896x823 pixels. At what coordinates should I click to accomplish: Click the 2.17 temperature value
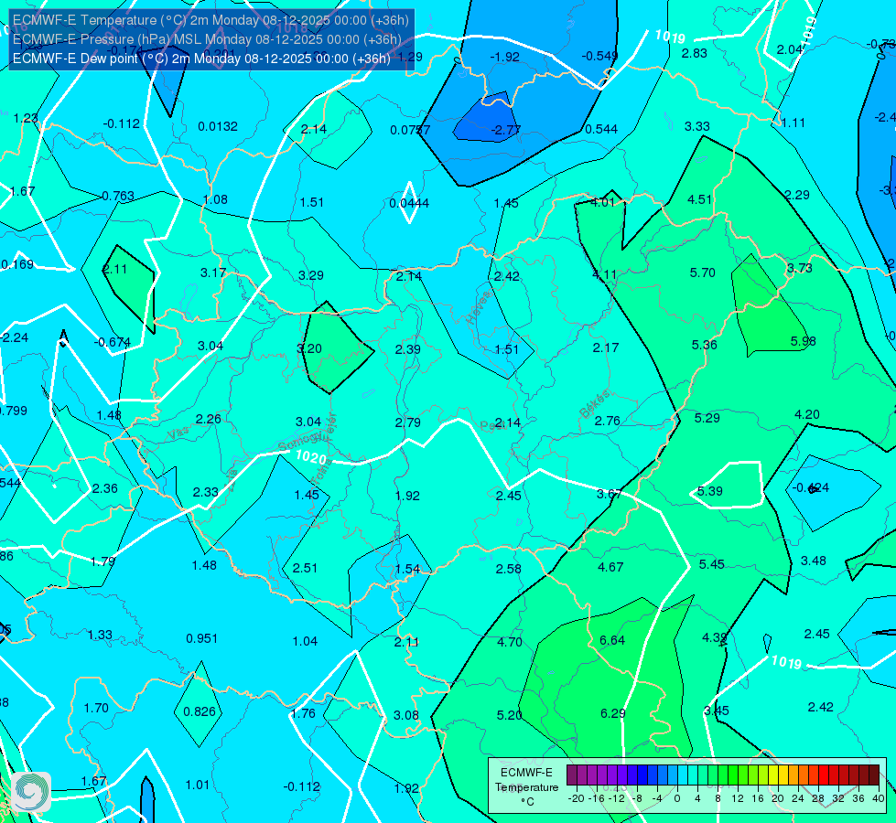(x=606, y=347)
